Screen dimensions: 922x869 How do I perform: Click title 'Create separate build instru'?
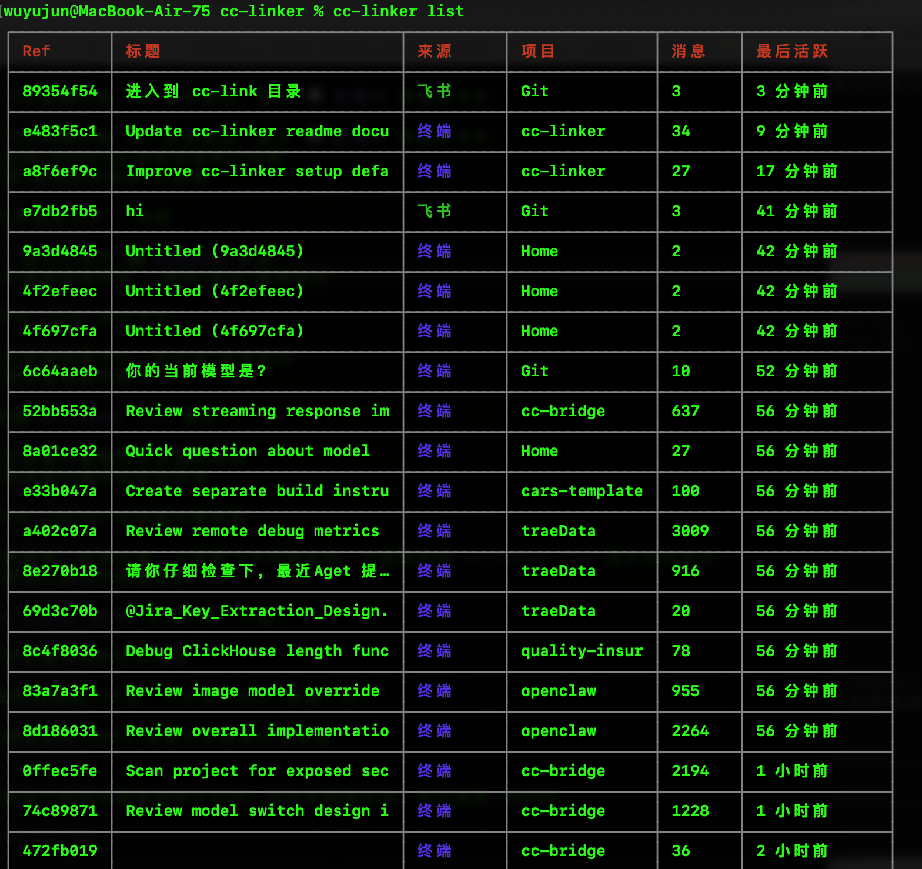coord(257,492)
